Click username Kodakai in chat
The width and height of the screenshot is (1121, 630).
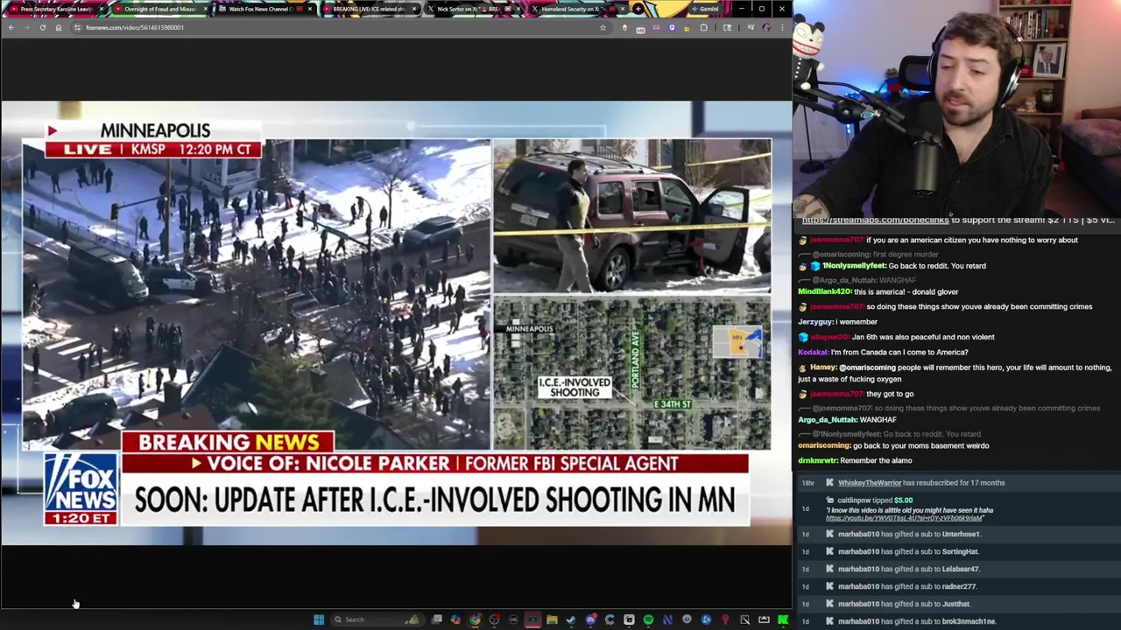coord(812,352)
